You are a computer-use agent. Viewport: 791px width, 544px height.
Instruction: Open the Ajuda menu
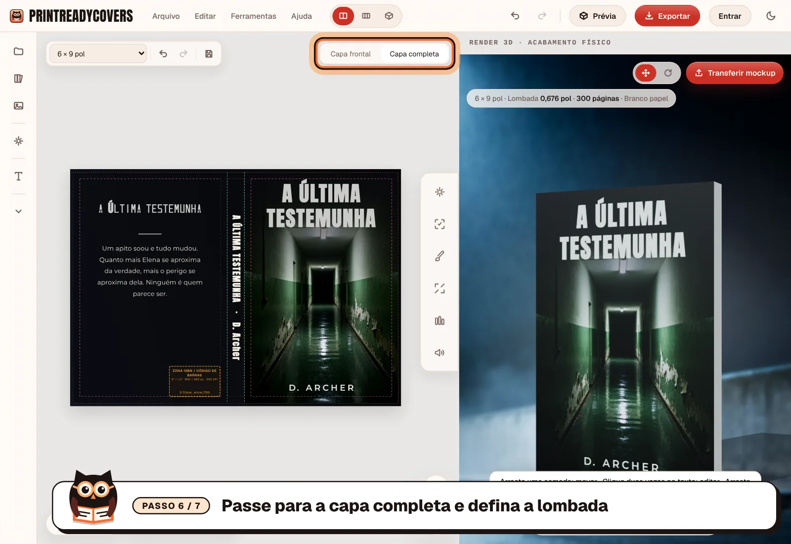[302, 16]
